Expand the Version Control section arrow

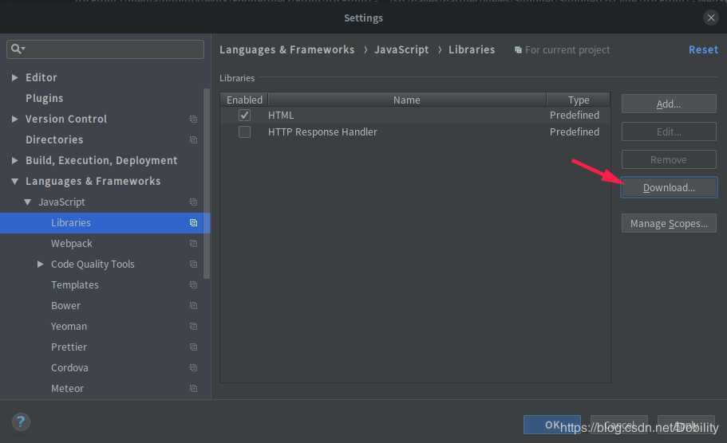(x=14, y=119)
